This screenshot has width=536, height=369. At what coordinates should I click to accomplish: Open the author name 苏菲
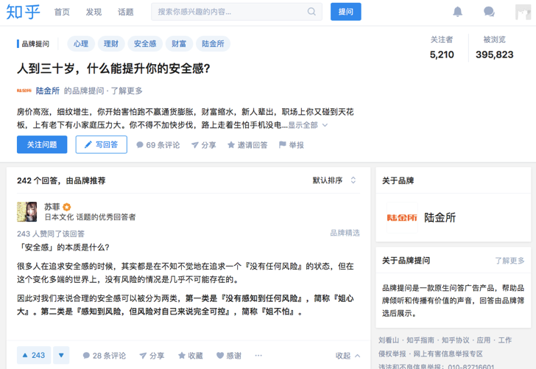click(x=52, y=207)
